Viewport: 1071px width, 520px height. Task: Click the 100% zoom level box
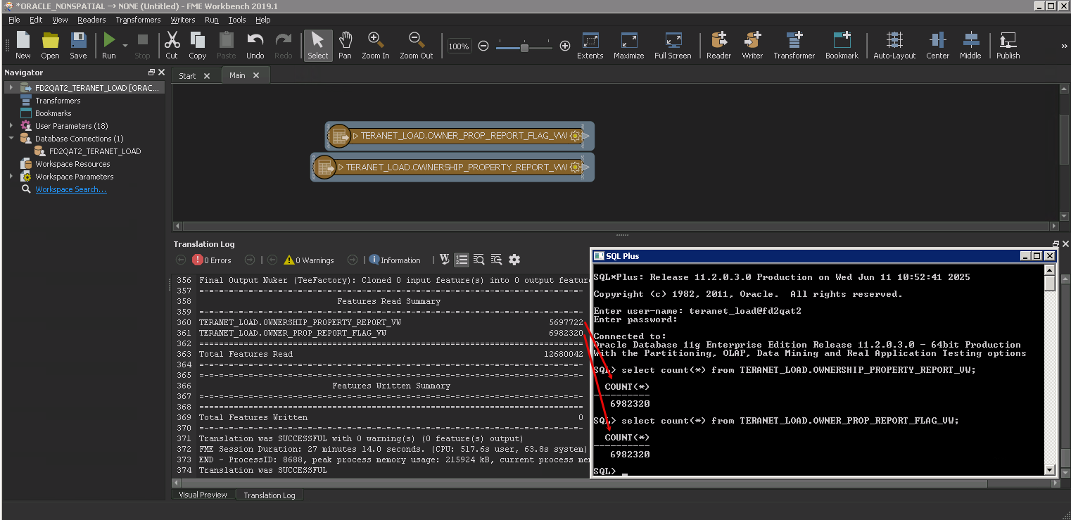459,46
